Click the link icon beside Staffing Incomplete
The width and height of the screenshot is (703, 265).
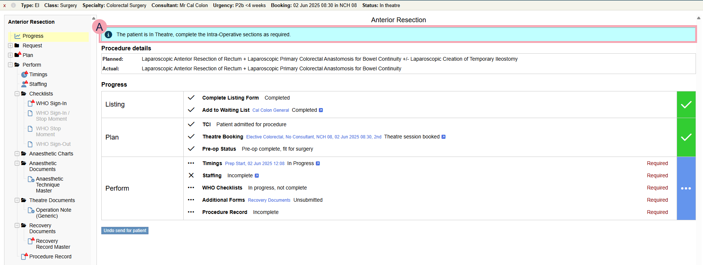256,176
